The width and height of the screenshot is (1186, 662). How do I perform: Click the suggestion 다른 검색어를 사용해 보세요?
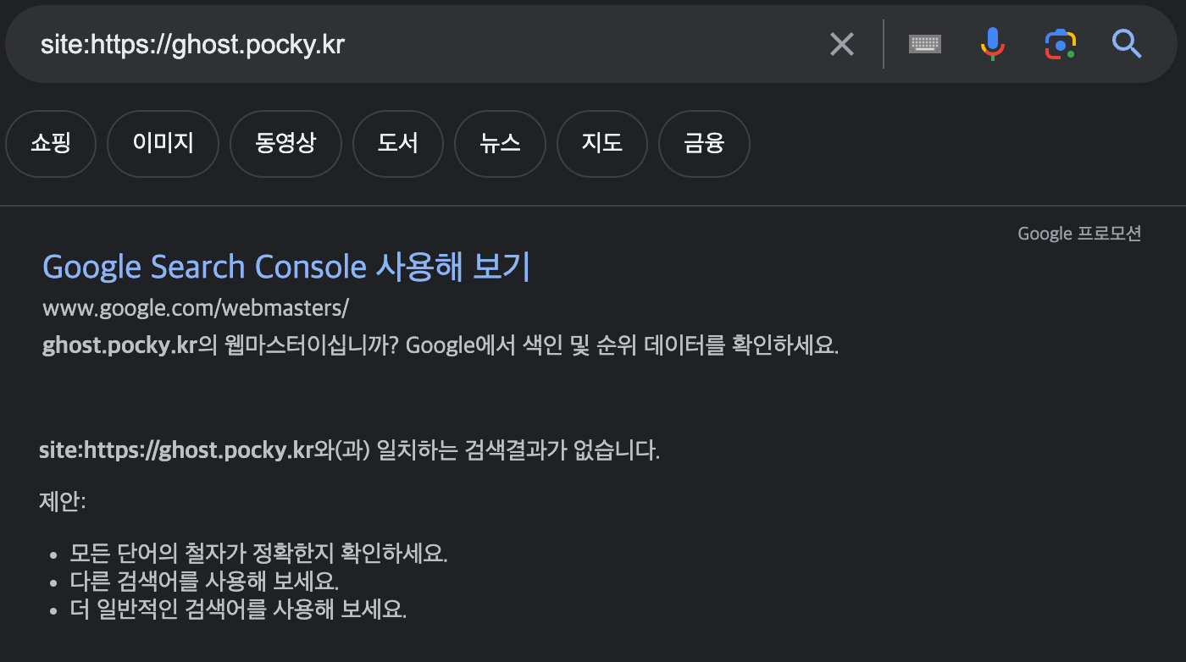coord(204,582)
